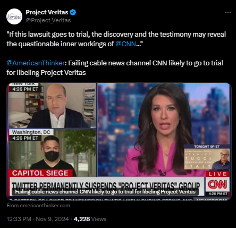Click the masked reporter video panel

click(52, 153)
